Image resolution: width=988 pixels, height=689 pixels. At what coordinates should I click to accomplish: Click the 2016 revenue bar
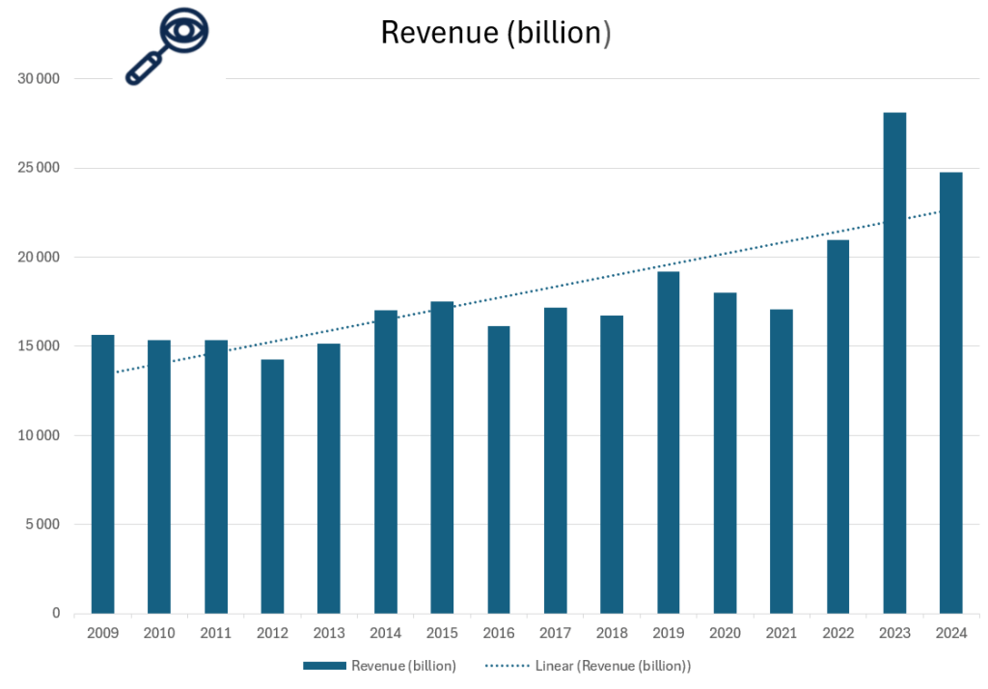[498, 469]
